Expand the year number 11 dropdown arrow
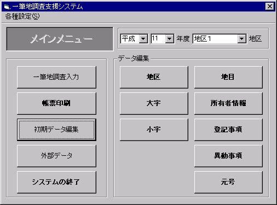The width and height of the screenshot is (277, 205). 170,39
